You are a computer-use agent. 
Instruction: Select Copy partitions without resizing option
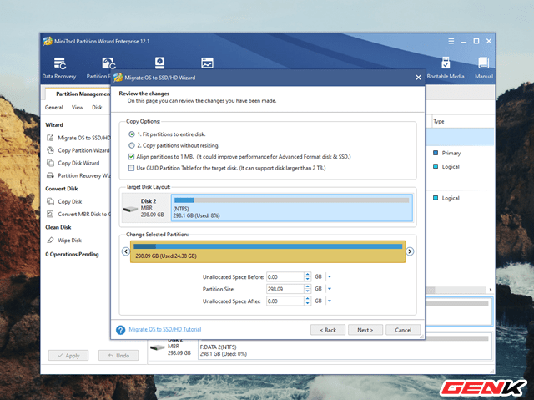[x=132, y=145]
